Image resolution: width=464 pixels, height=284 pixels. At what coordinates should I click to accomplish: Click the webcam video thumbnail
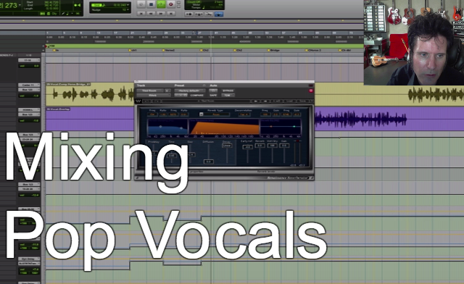414,43
